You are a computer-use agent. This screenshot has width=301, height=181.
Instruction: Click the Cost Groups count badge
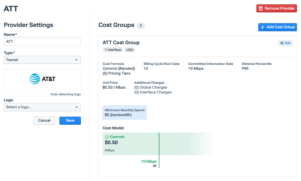pyautogui.click(x=141, y=26)
